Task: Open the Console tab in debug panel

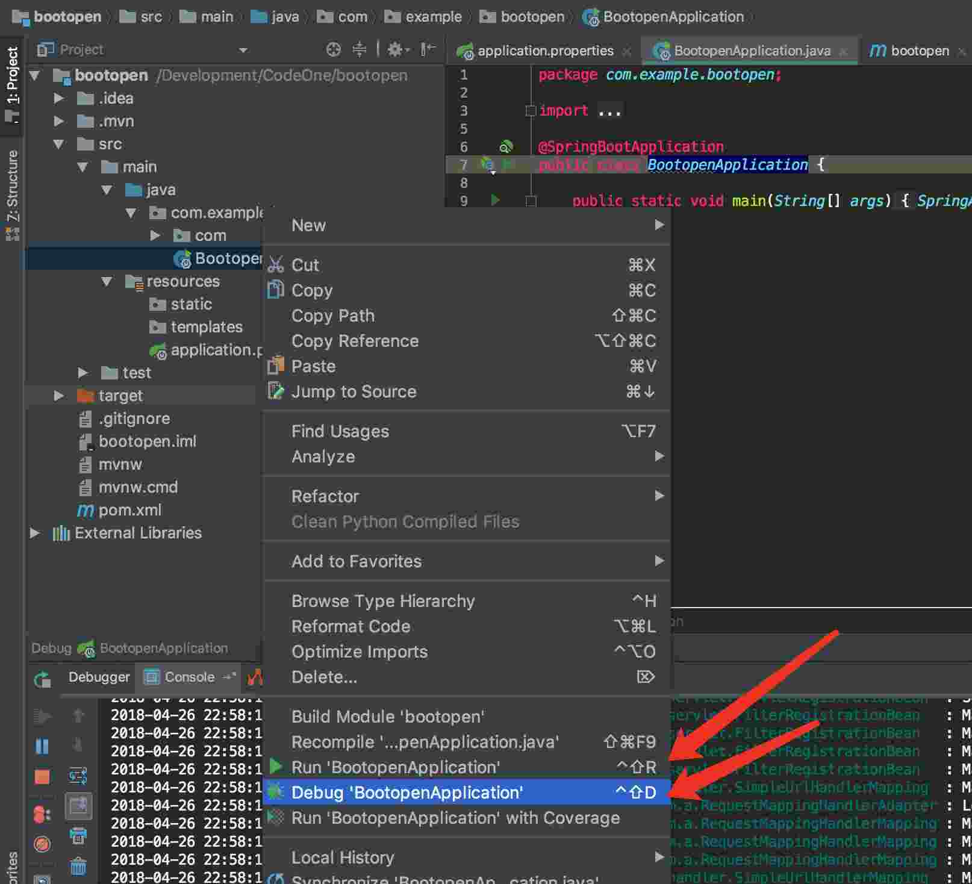Action: coord(189,677)
